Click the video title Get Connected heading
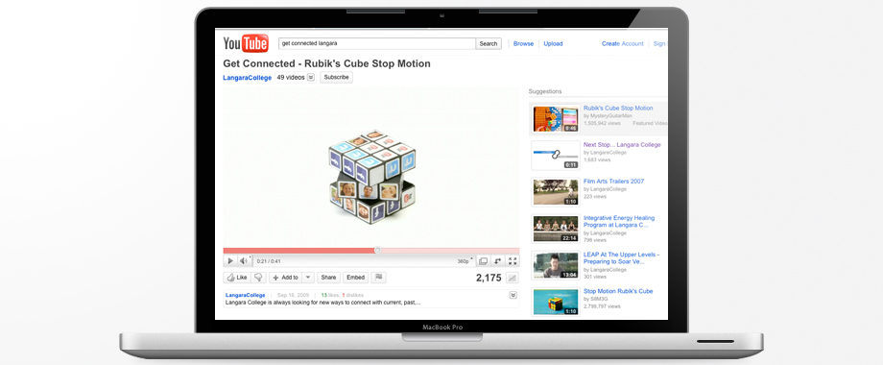 326,63
